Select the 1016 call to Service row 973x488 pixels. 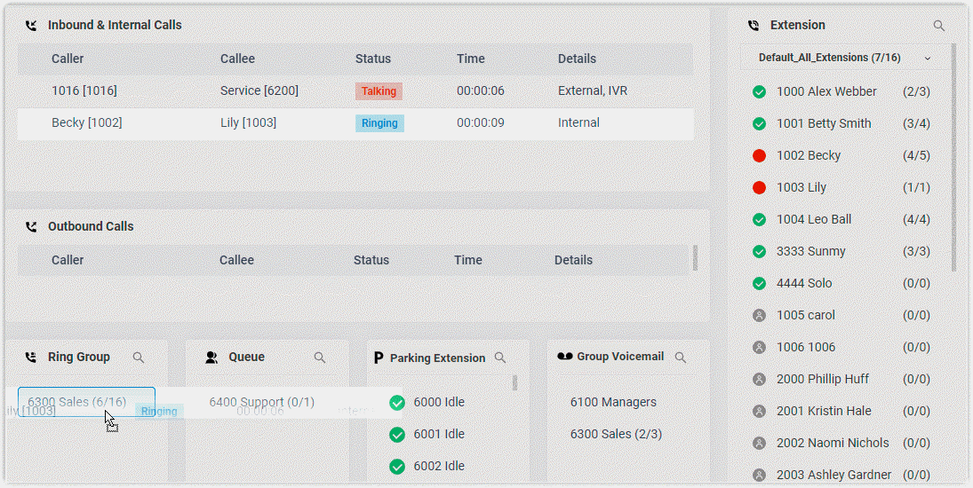pos(355,91)
